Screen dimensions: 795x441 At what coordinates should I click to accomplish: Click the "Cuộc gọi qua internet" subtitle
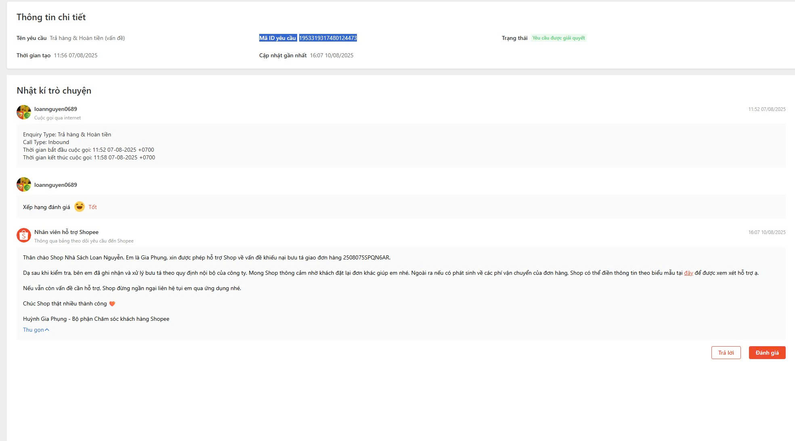(x=57, y=118)
